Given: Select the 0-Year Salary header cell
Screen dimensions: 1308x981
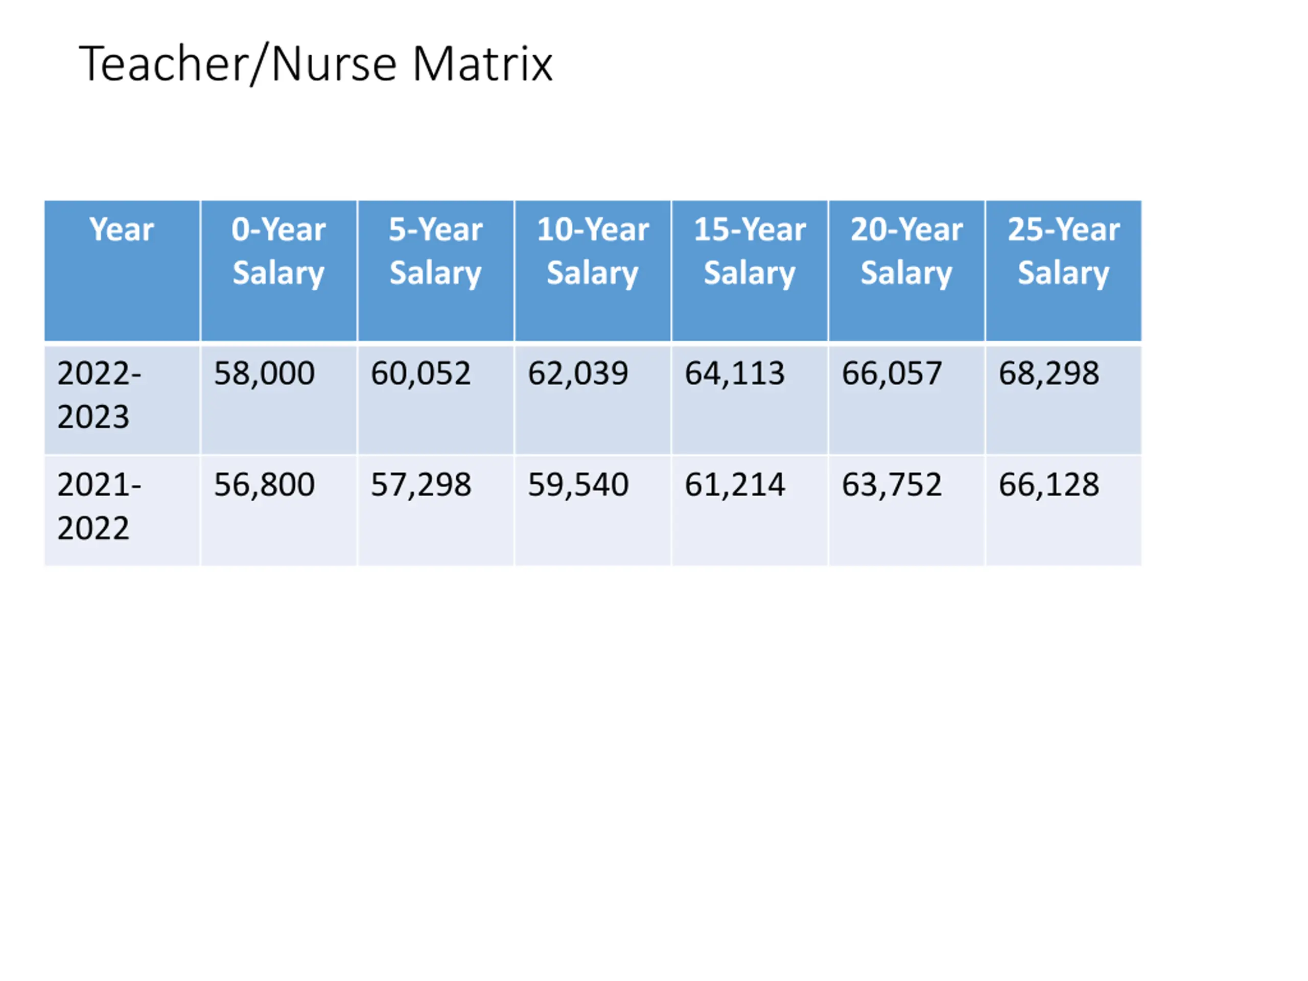Looking at the screenshot, I should click(278, 271).
